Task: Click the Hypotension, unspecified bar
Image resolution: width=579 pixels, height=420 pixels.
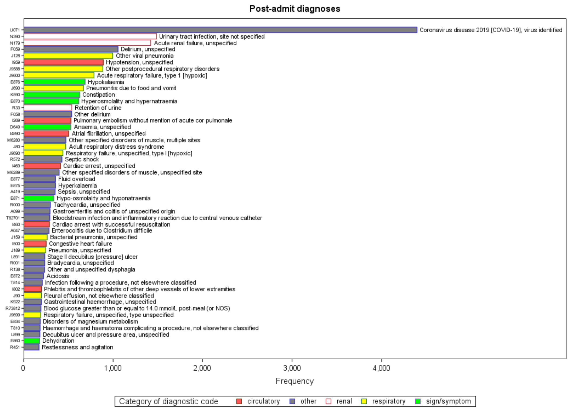Action: coord(64,62)
